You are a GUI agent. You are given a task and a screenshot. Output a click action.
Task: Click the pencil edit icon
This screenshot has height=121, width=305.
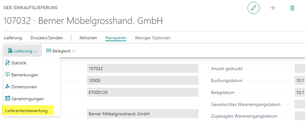tap(253, 8)
